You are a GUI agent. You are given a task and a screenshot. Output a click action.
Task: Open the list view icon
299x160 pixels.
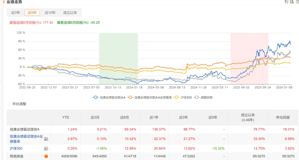pyautogui.click(x=297, y=2)
